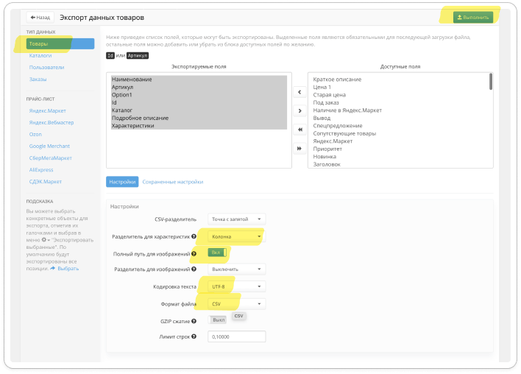Select Id in exported fields list

(199, 102)
